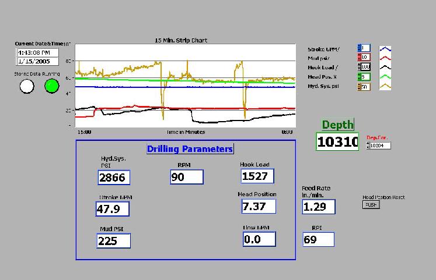
Task: Click the Hyd. Sys. psi scale value box
Action: (365, 87)
